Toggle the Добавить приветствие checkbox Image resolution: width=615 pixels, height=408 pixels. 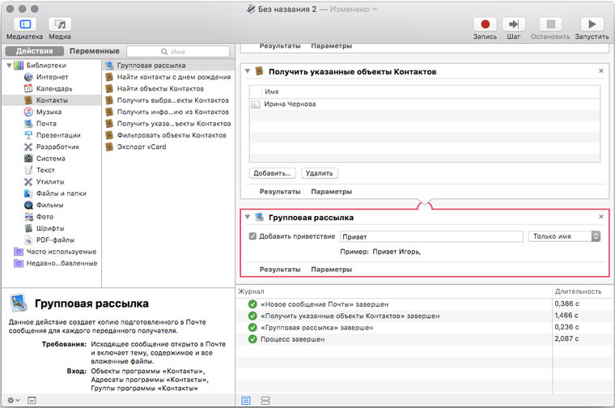(253, 236)
